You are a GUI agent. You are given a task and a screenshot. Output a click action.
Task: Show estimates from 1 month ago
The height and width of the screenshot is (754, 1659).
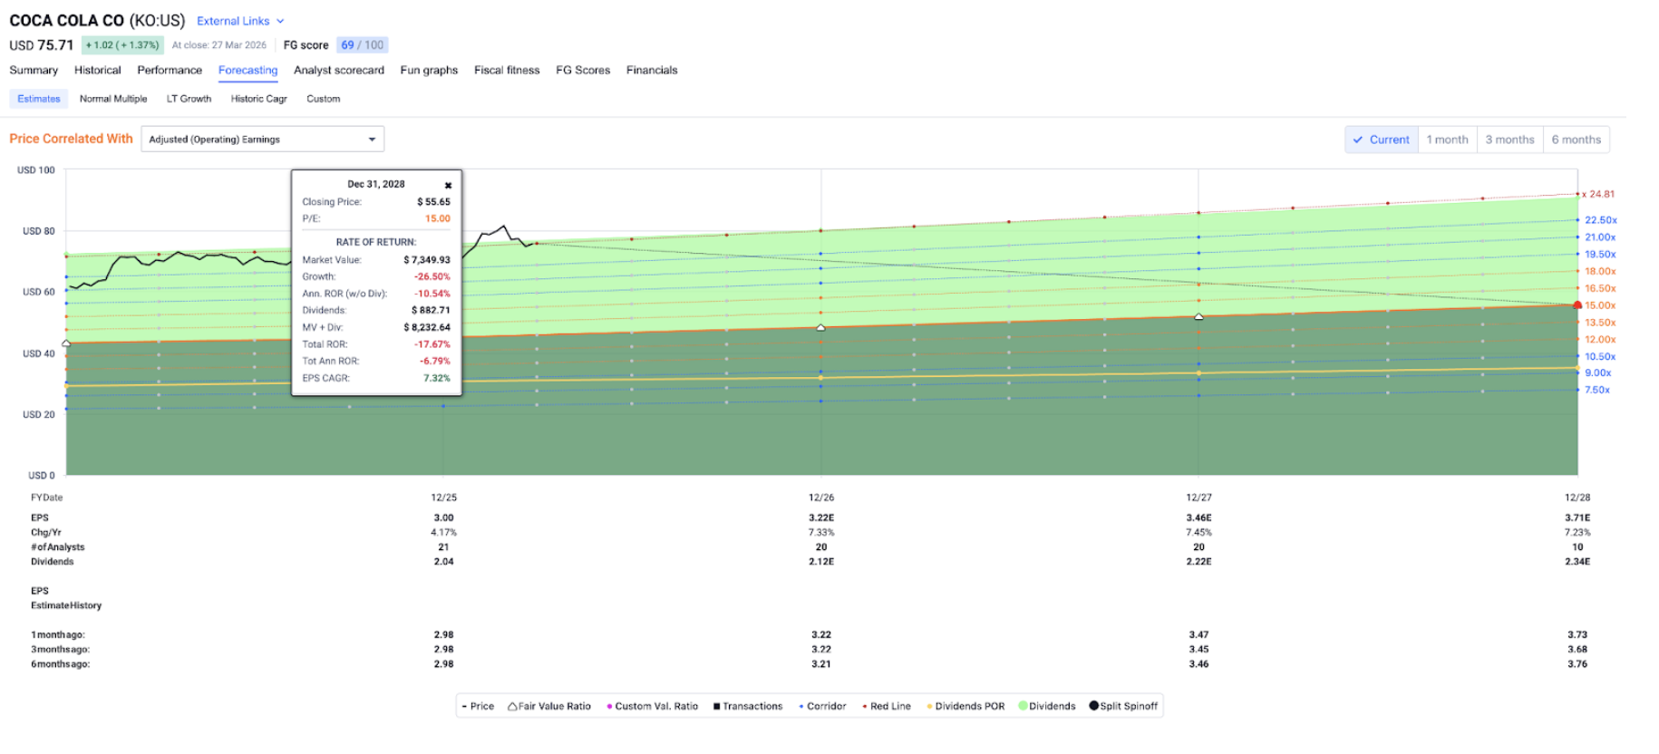pos(1447,140)
